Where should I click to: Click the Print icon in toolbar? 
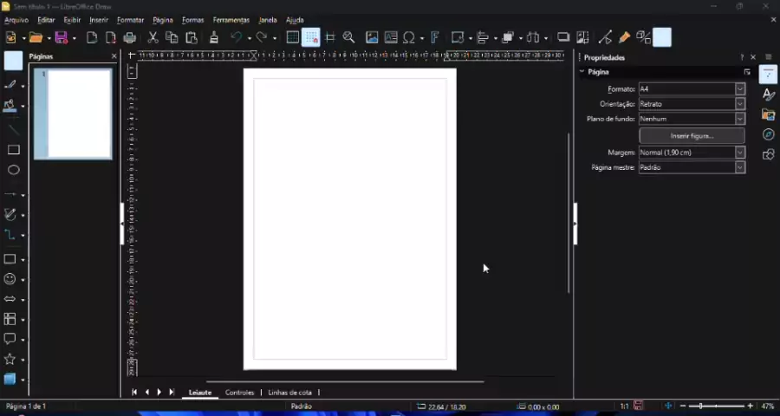coord(130,38)
